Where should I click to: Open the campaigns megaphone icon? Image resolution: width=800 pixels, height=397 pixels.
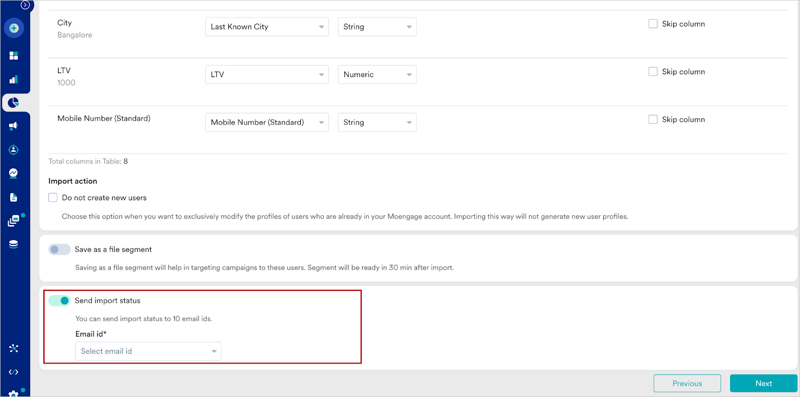14,126
